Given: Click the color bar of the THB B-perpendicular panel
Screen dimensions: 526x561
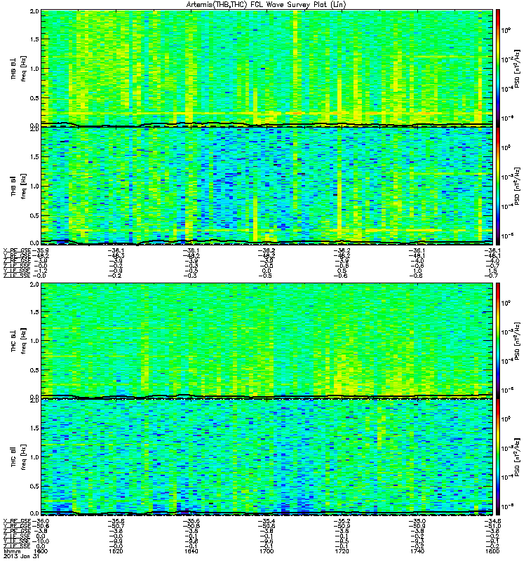Looking at the screenshot, I should (497, 68).
